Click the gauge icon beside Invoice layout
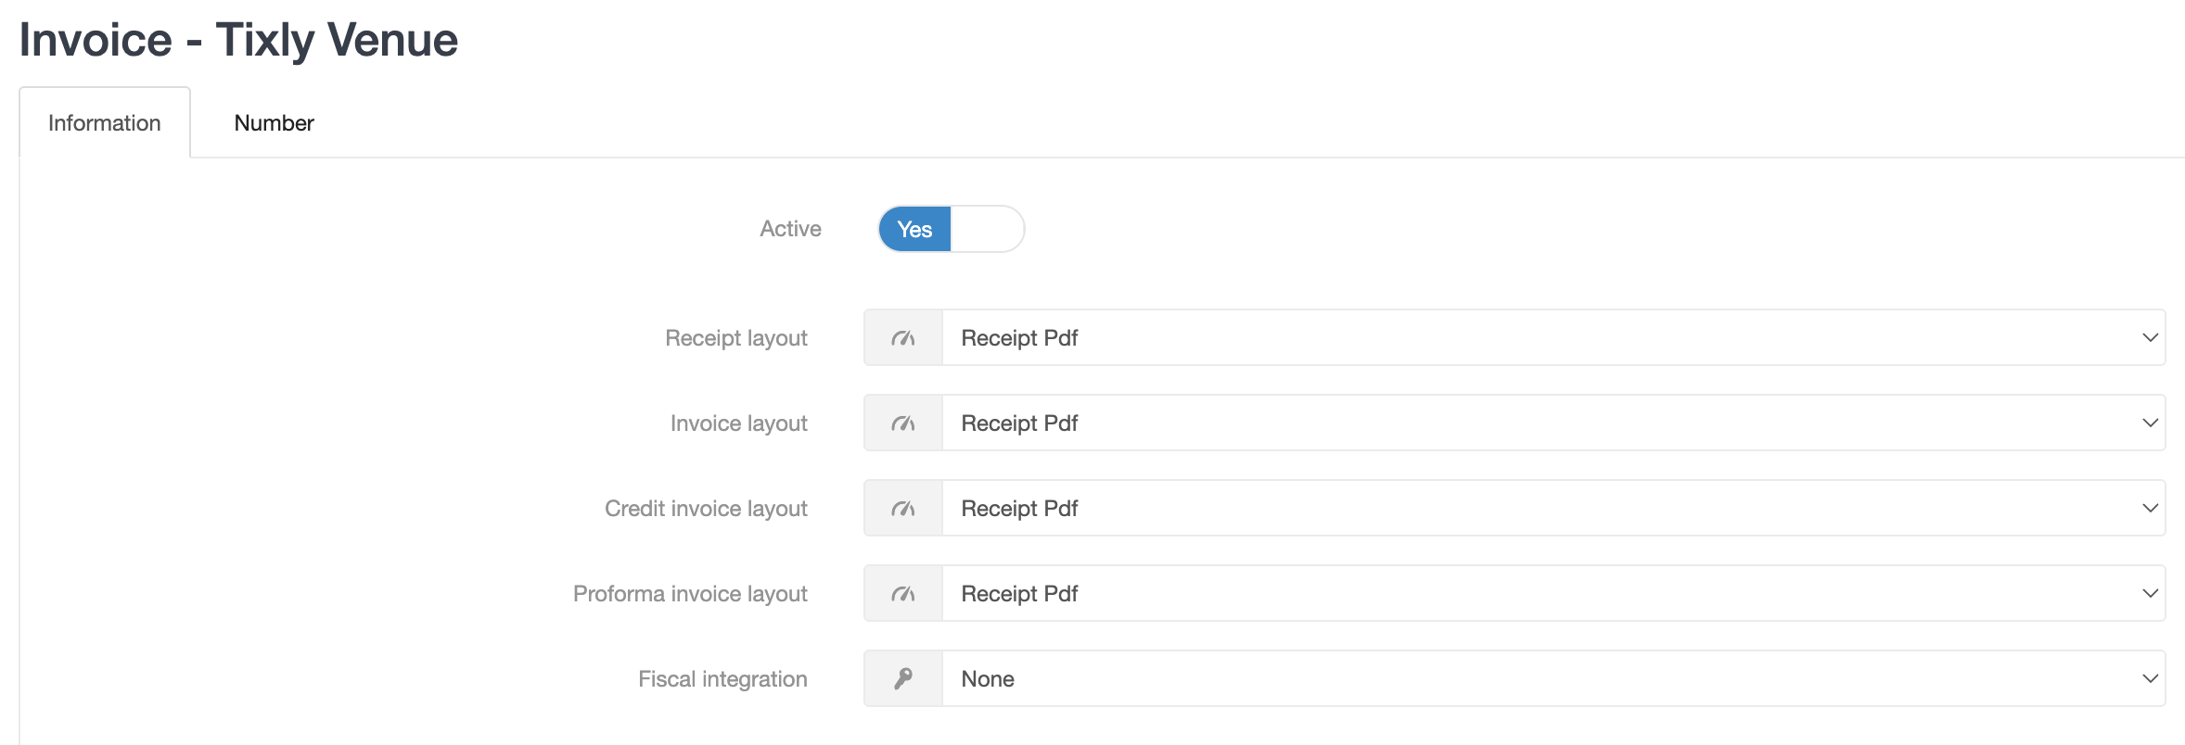 click(x=903, y=423)
